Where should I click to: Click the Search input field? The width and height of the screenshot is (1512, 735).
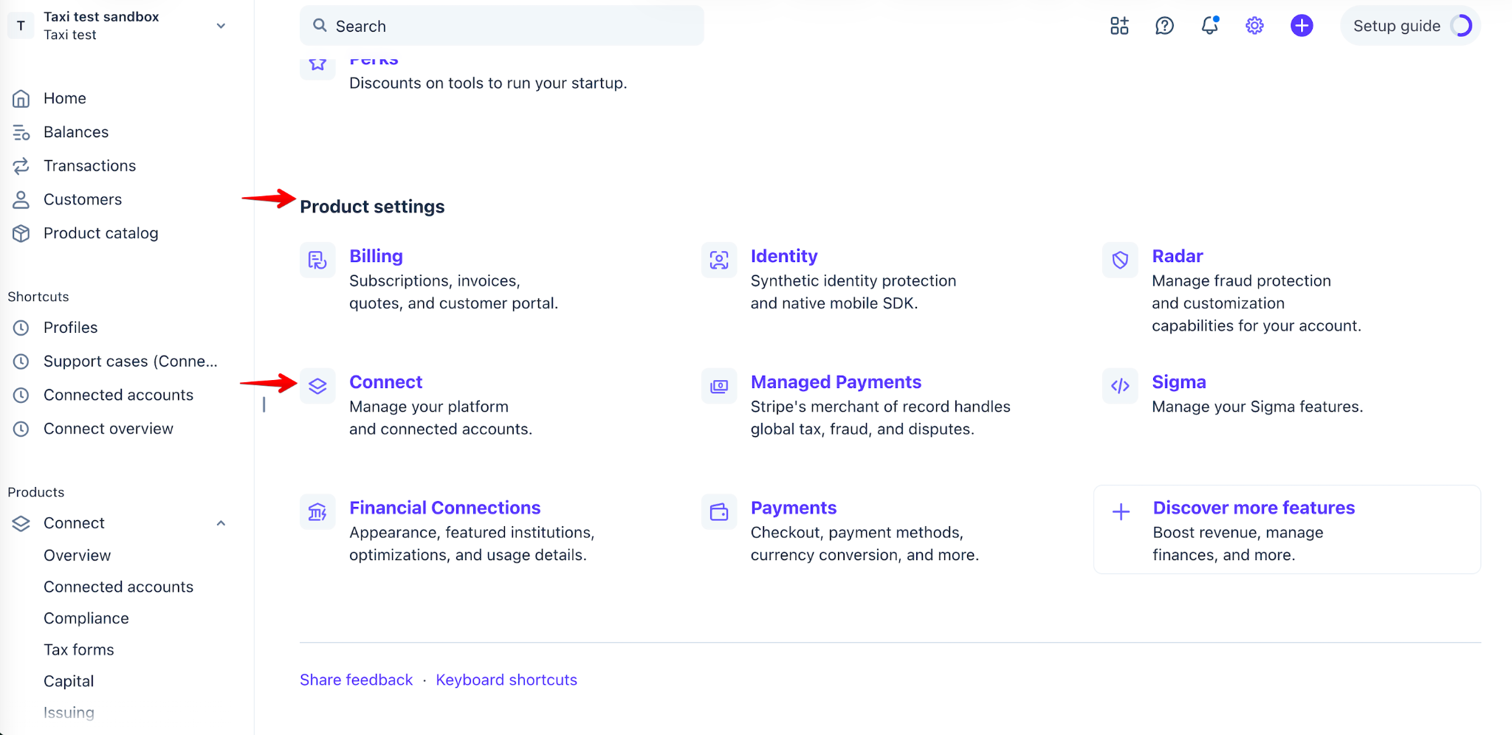pyautogui.click(x=502, y=26)
